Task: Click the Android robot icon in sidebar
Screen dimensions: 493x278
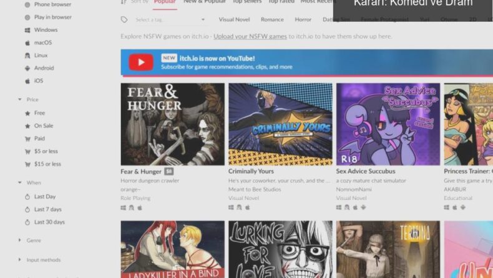Action: pos(27,68)
